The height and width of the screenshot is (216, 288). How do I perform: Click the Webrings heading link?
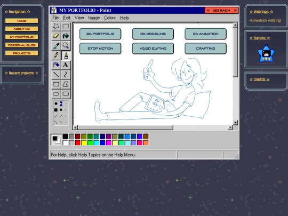point(261,12)
